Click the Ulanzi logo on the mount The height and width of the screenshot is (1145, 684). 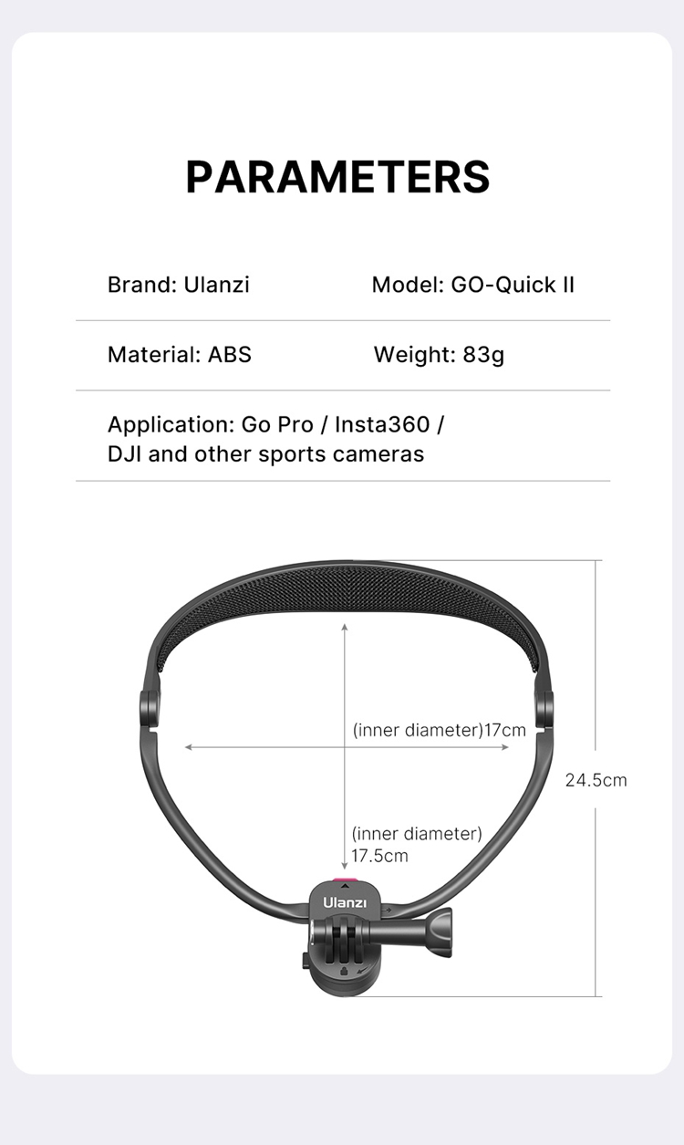[344, 902]
